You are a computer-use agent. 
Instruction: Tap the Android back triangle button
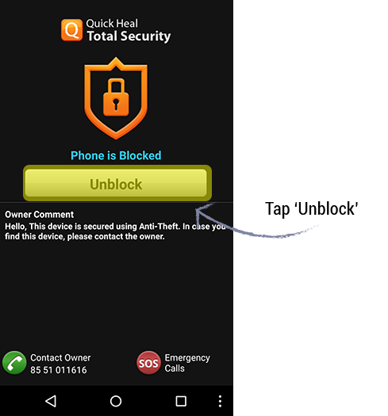51,401
